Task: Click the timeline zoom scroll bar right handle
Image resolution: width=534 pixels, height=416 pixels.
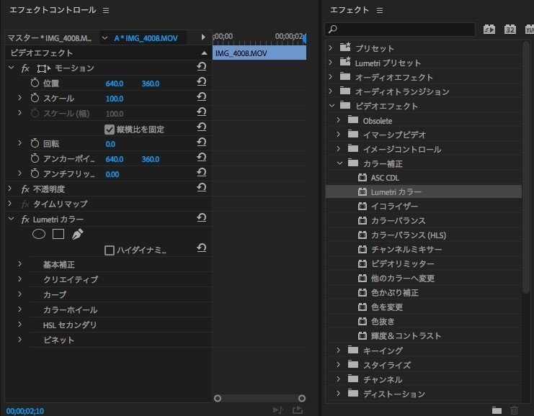Action: tap(302, 398)
